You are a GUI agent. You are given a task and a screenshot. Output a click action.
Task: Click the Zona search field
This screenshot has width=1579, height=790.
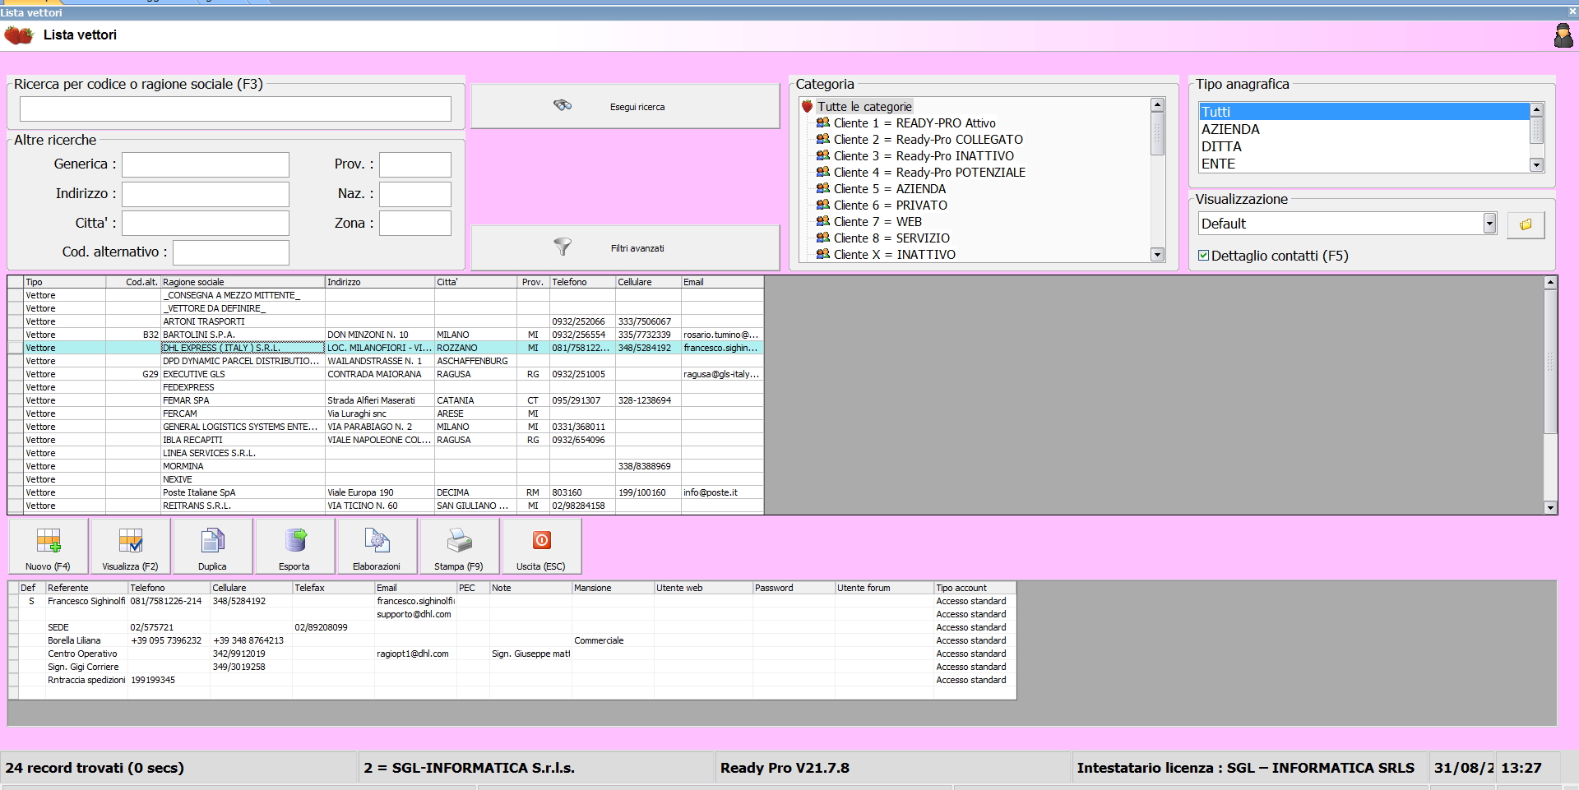(x=415, y=223)
